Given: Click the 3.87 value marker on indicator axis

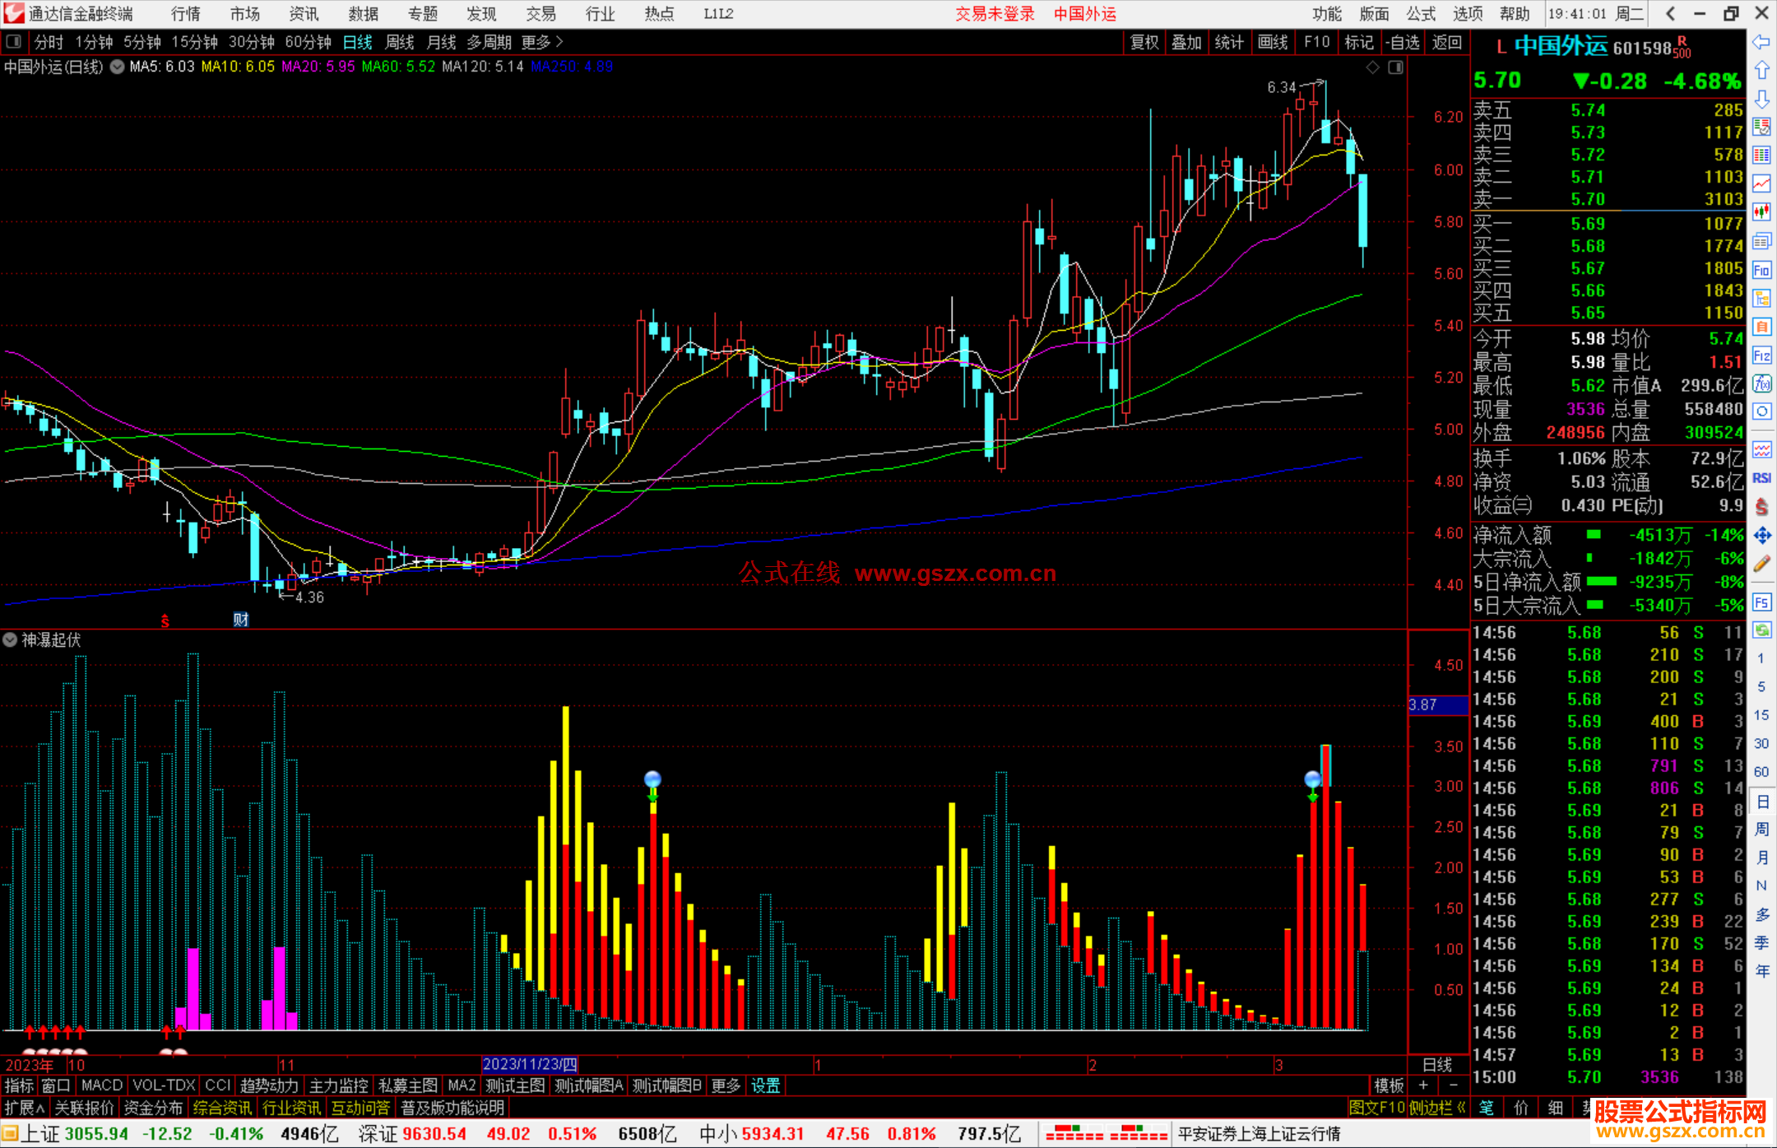Looking at the screenshot, I should click(x=1437, y=705).
